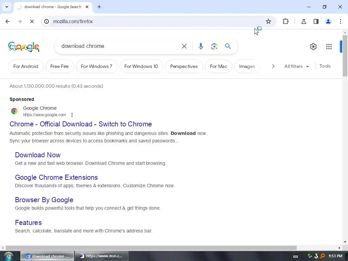The image size is (348, 261).
Task: Open a new tab
Action: pos(99,7)
